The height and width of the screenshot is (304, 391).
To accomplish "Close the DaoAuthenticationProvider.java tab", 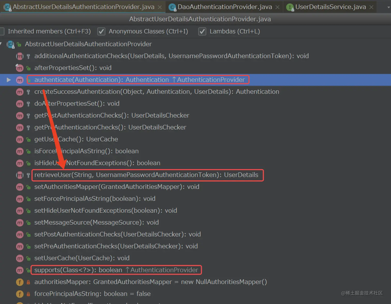I will point(277,7).
